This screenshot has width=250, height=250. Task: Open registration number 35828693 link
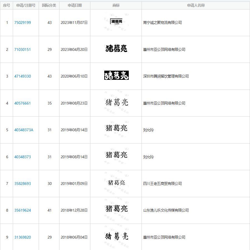[x=23, y=184]
